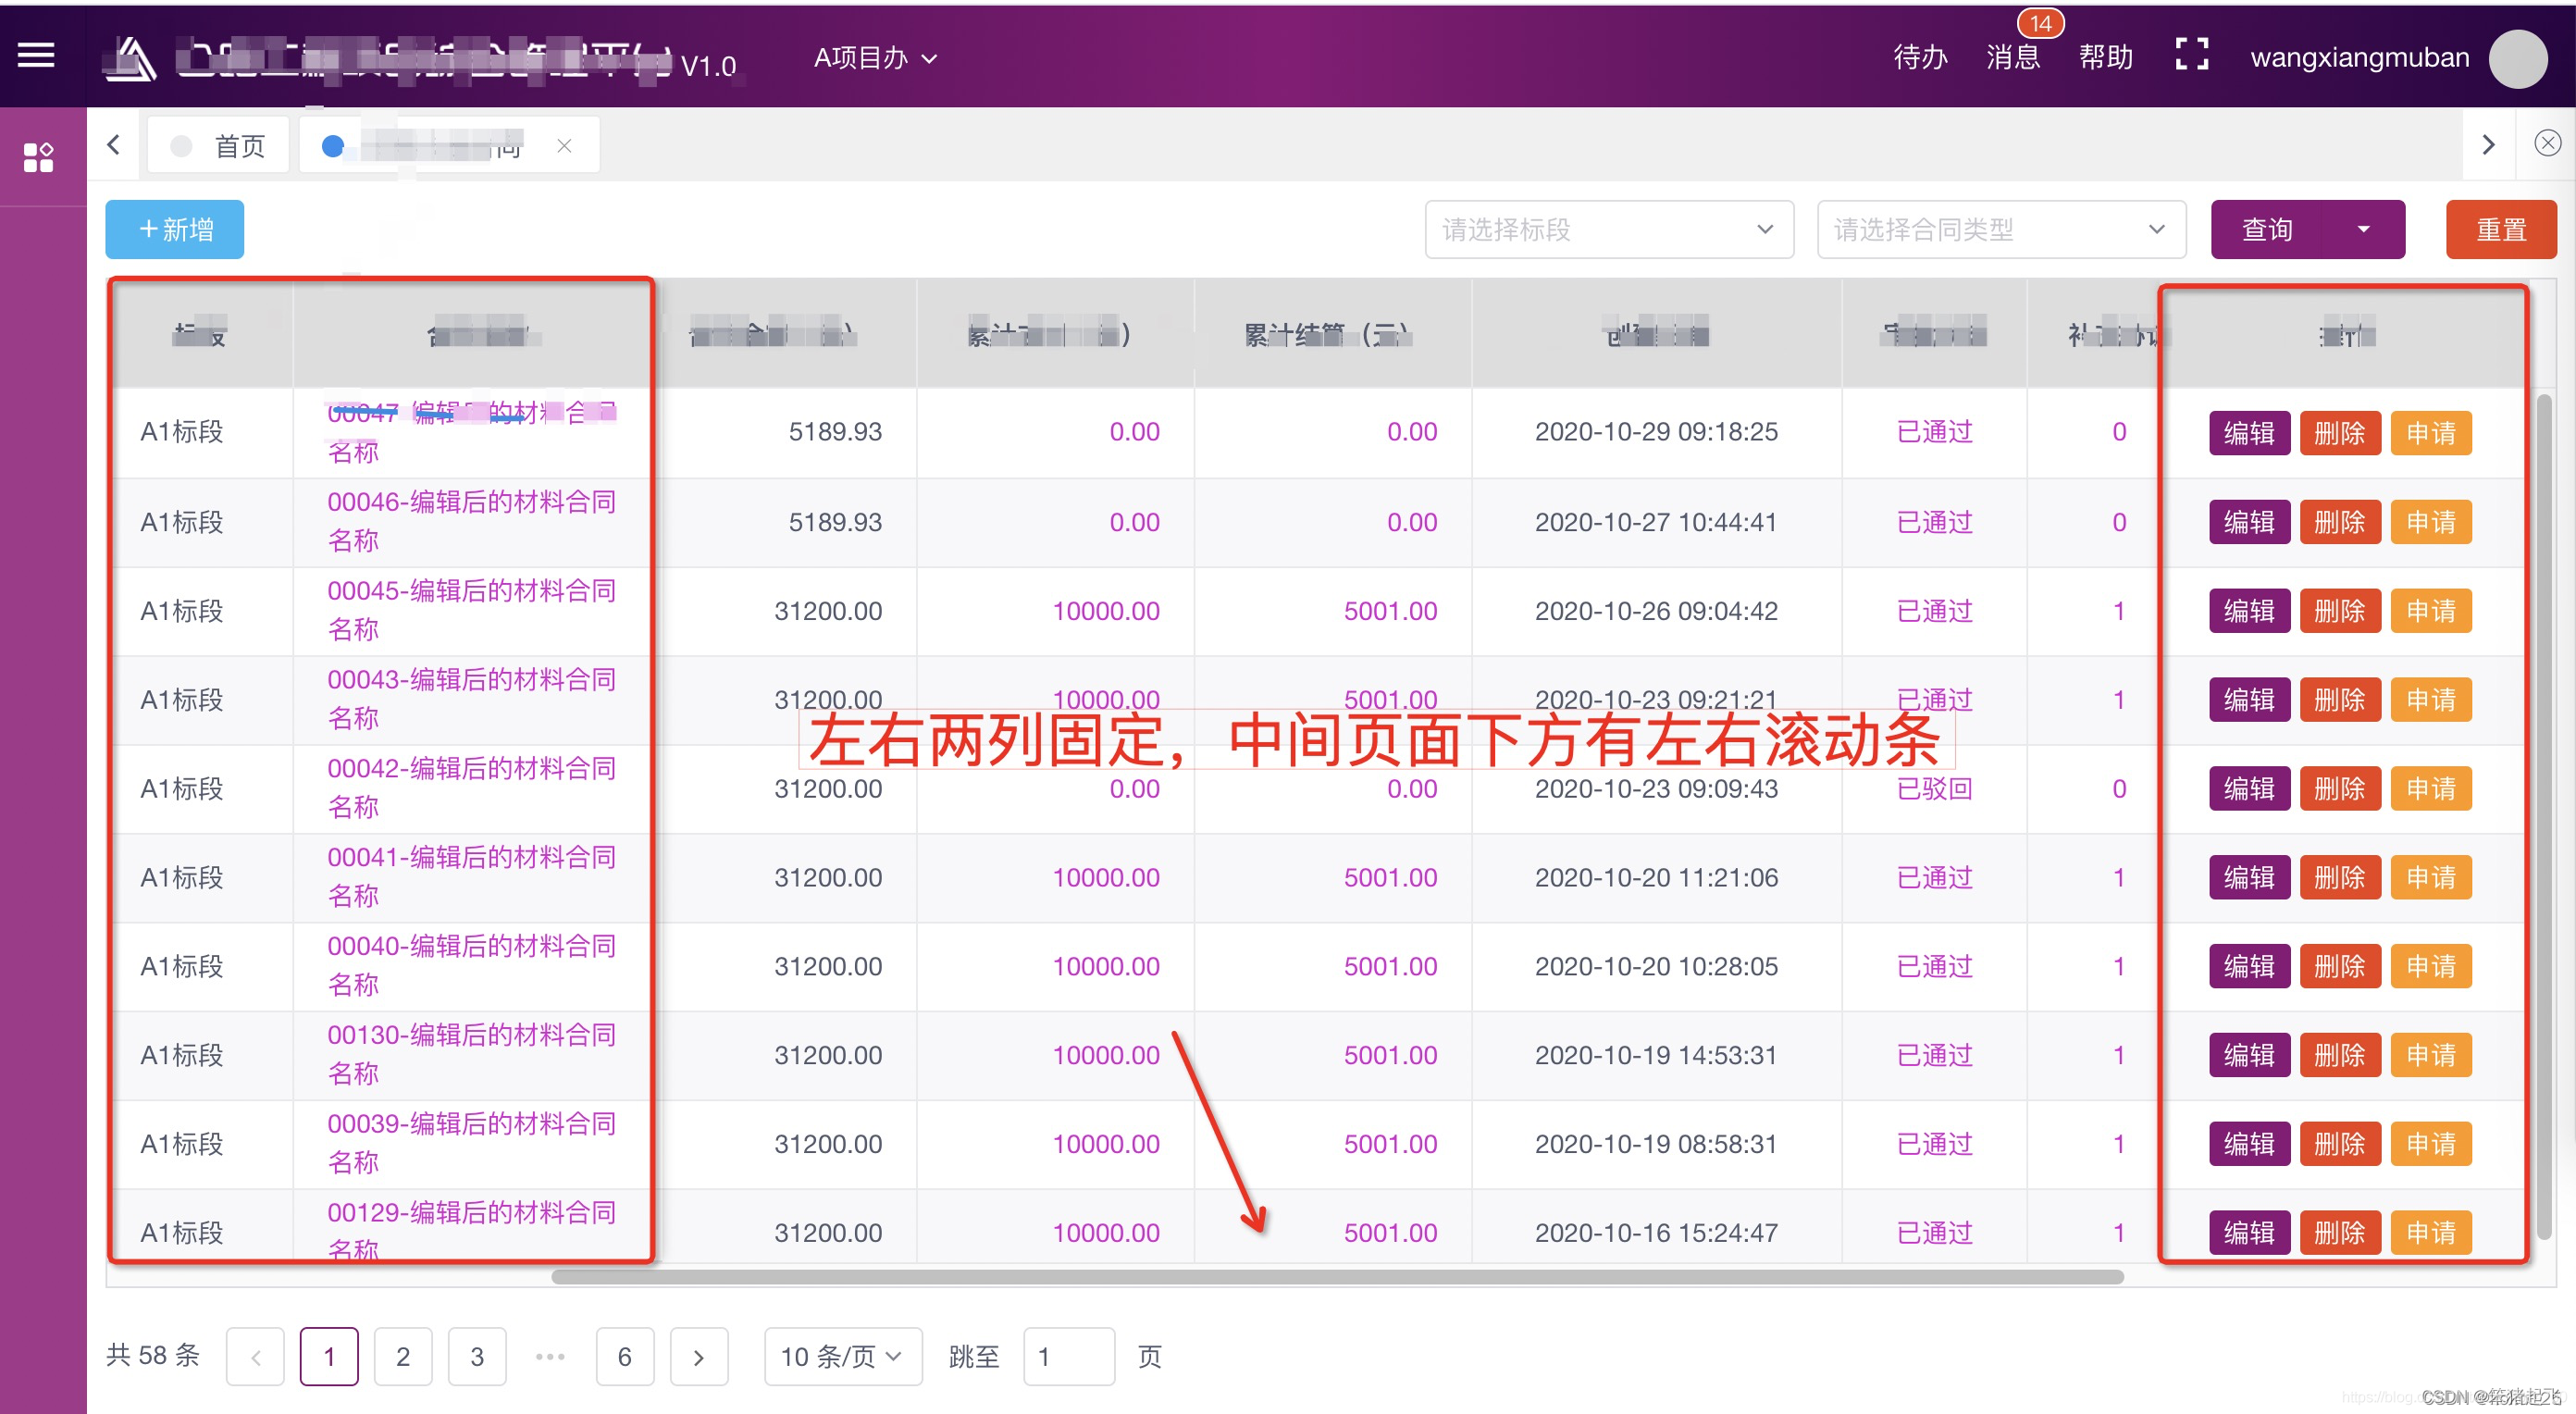Change the 10 条/页 page size
The image size is (2576, 1414).
click(842, 1356)
